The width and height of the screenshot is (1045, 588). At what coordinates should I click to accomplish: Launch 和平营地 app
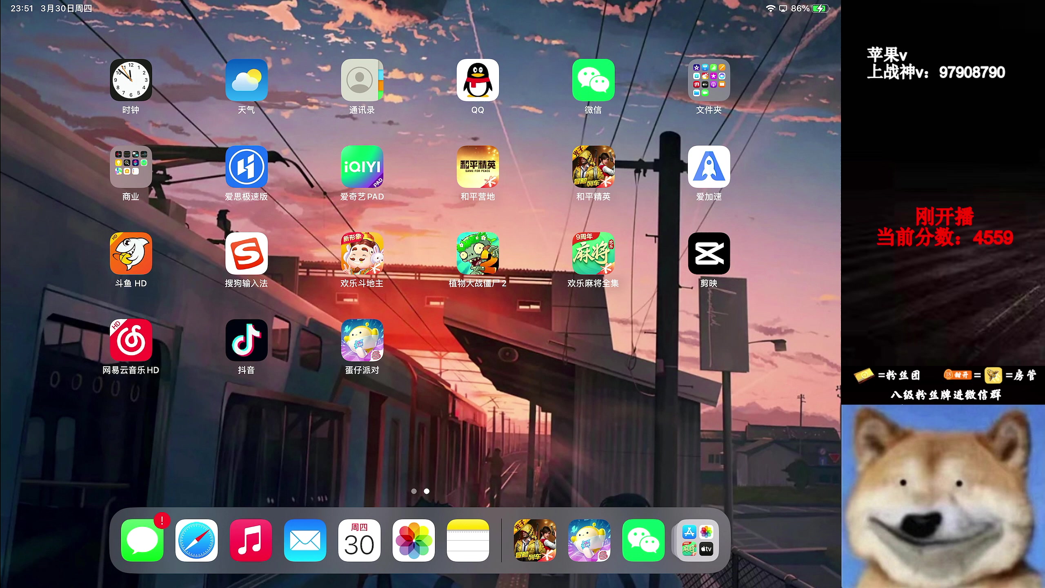pyautogui.click(x=478, y=167)
